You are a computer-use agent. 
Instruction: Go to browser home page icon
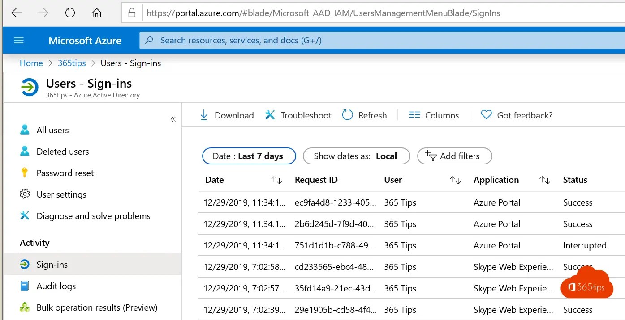(97, 13)
